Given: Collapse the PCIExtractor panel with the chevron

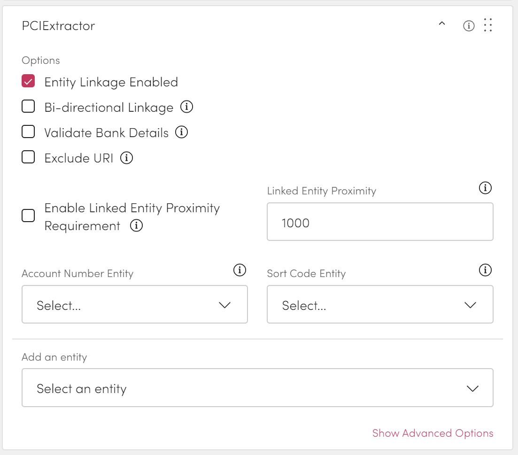Looking at the screenshot, I should click(x=441, y=24).
